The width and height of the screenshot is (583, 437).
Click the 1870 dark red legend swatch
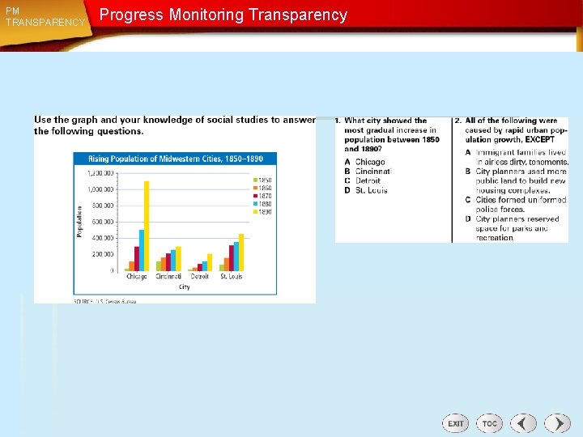click(255, 196)
